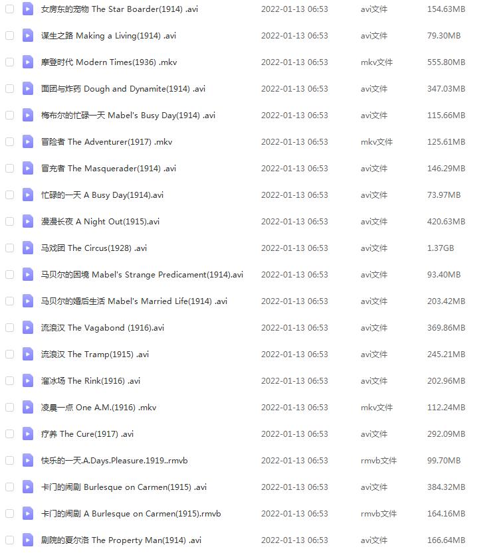Click video icon of Burlesque on Carmen(1915) .avi
Screen dimensions: 485x555
point(28,487)
